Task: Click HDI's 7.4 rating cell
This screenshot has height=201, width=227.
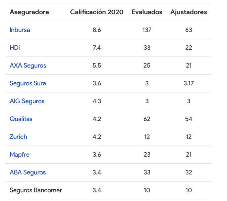Action: [97, 48]
